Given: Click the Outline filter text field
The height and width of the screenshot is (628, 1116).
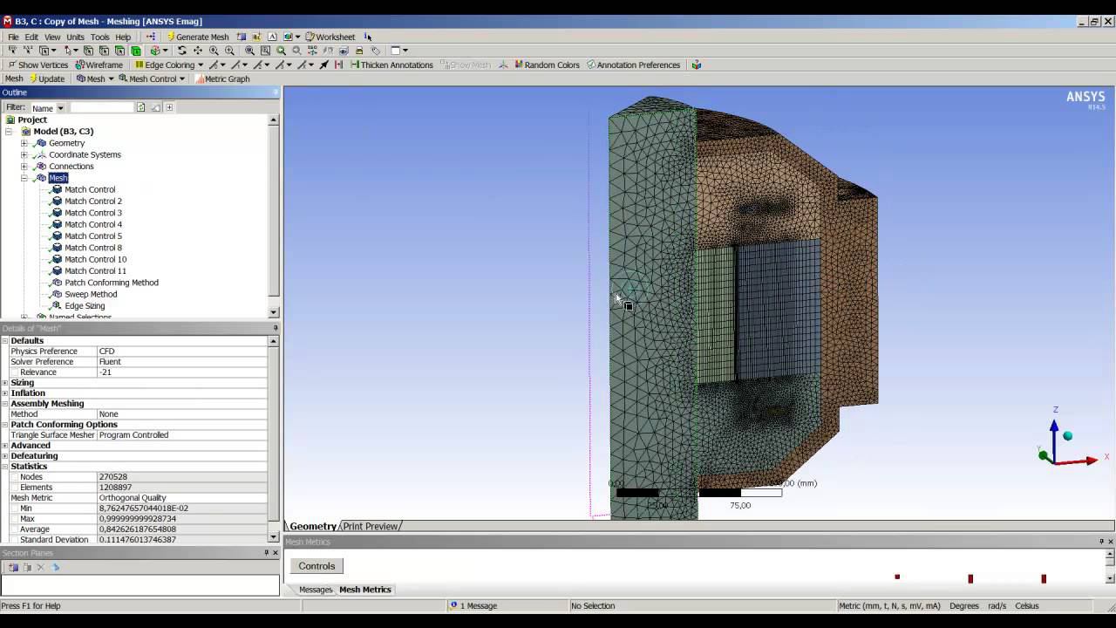Looking at the screenshot, I should [101, 107].
